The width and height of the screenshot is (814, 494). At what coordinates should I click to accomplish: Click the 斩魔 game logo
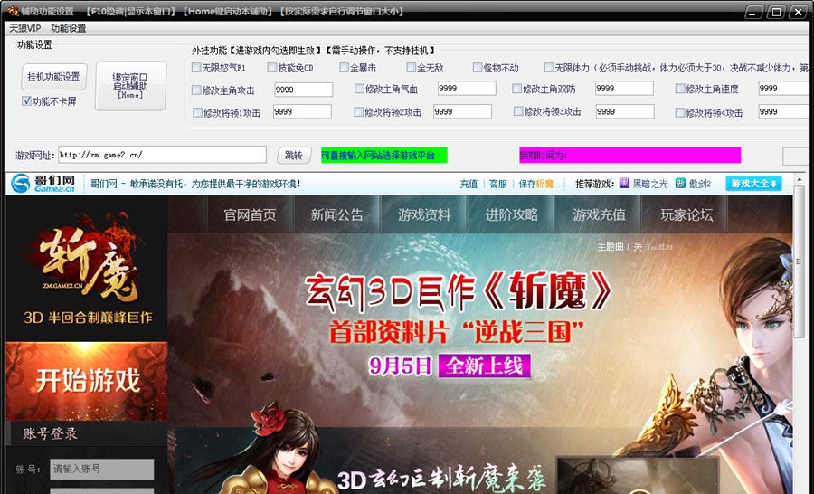pos(87,260)
